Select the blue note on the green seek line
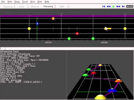 (x=37, y=24)
